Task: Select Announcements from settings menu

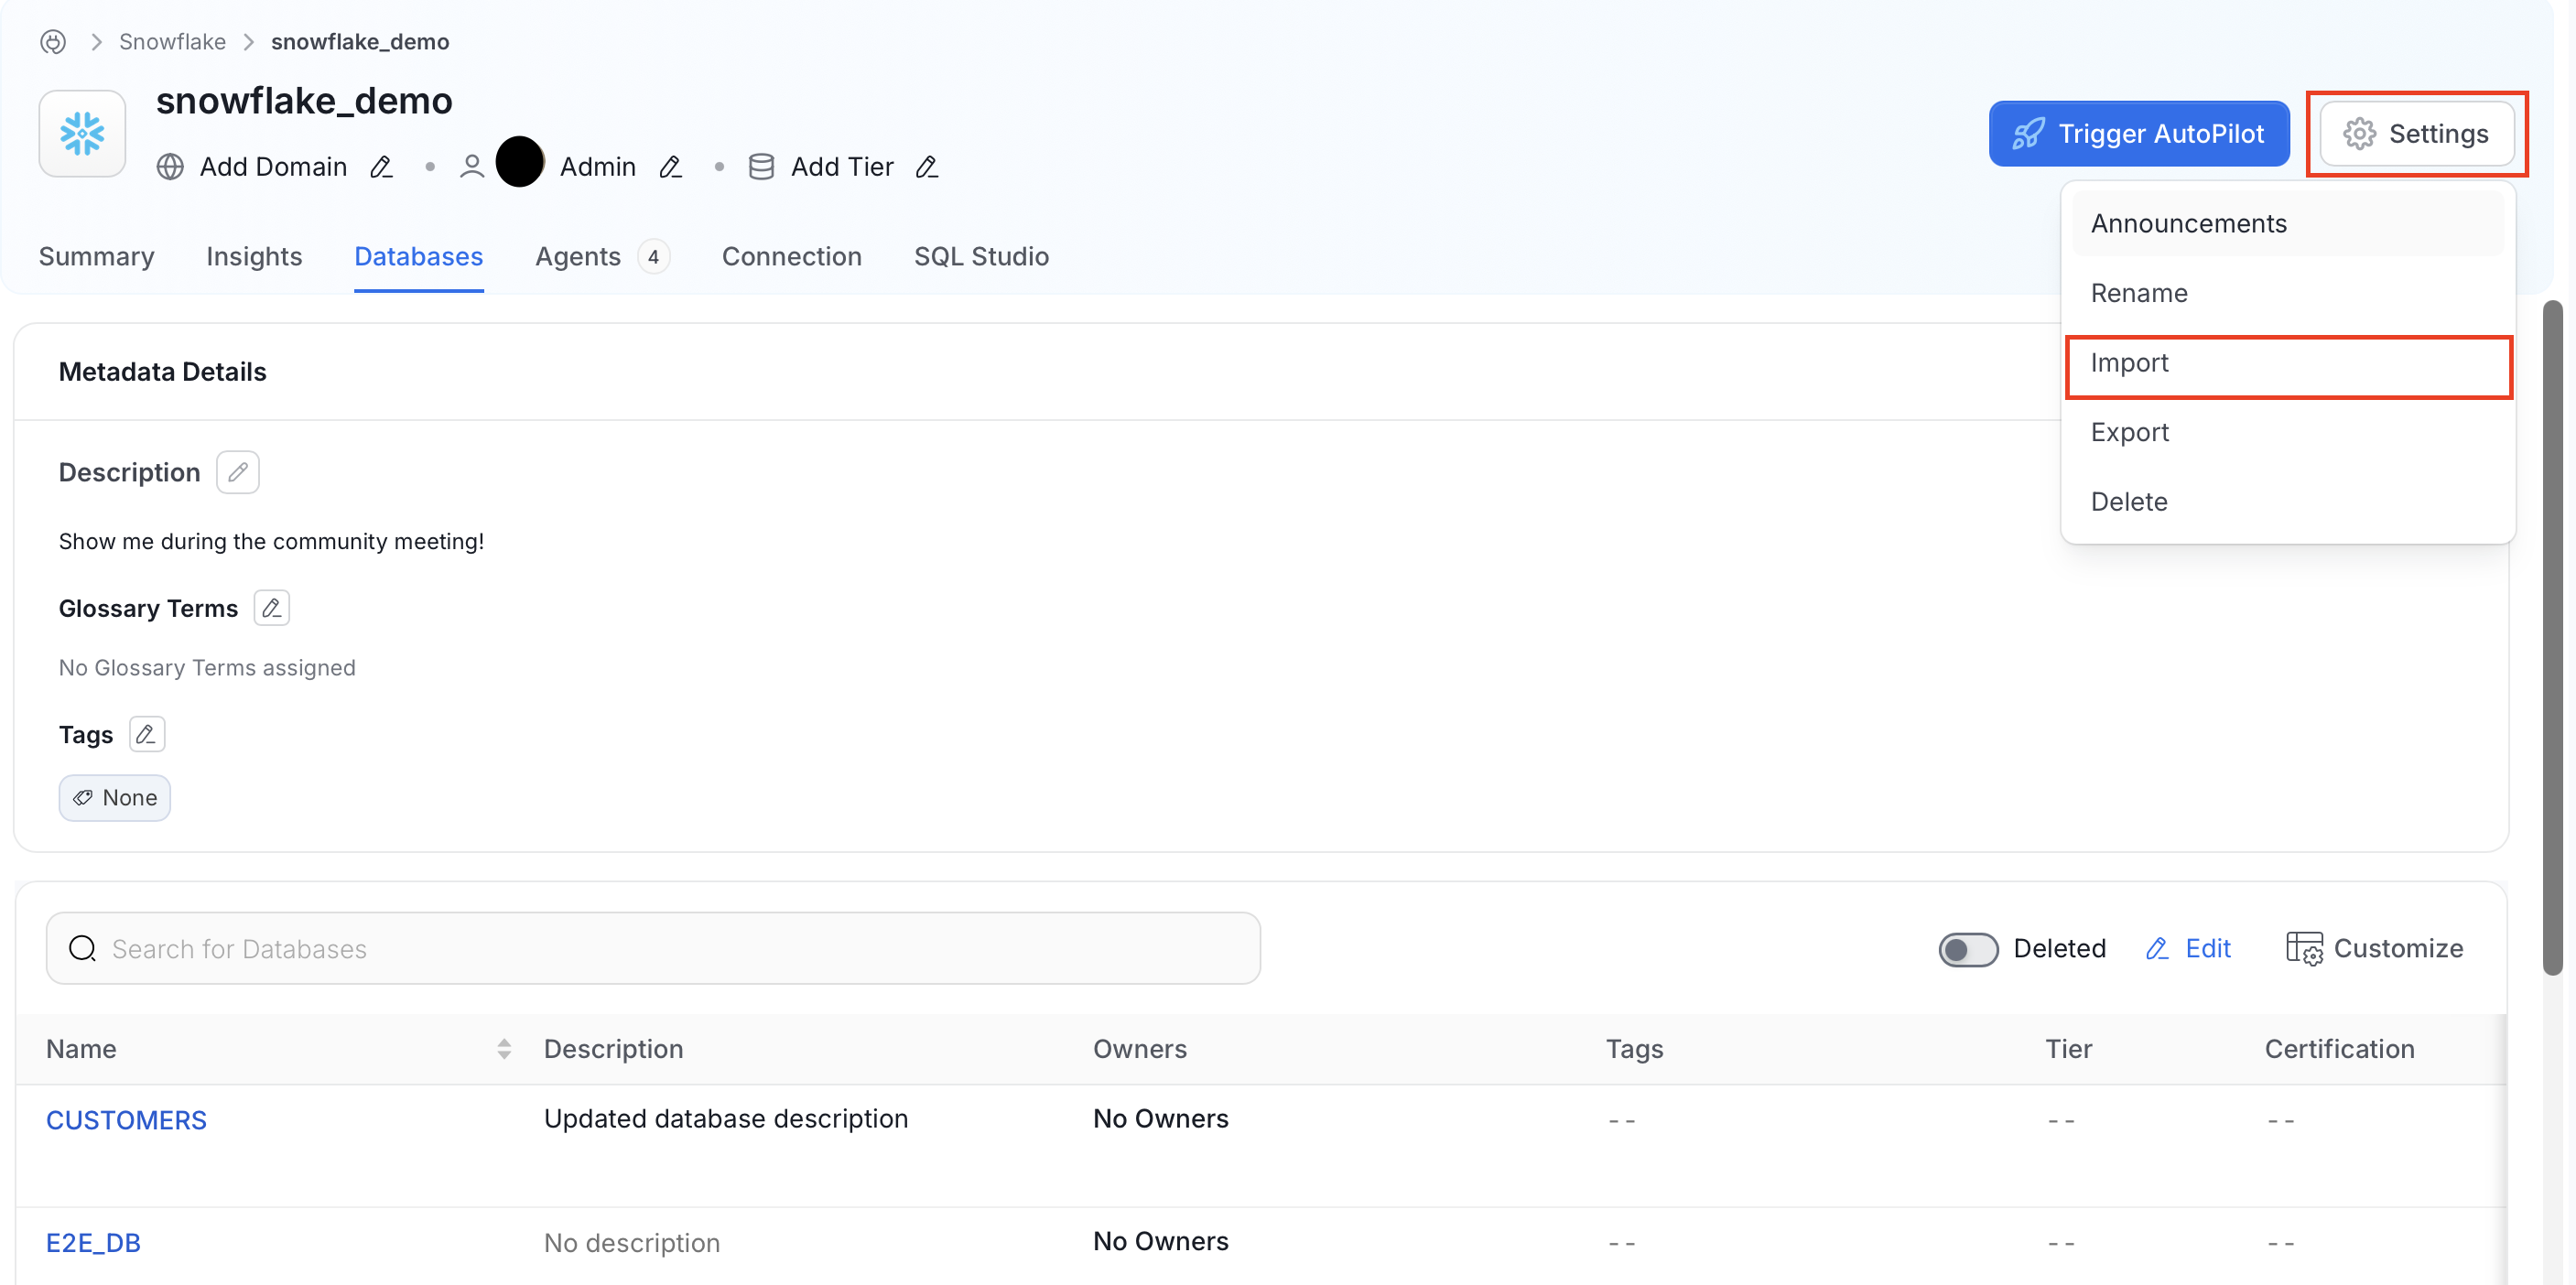Action: [2288, 223]
